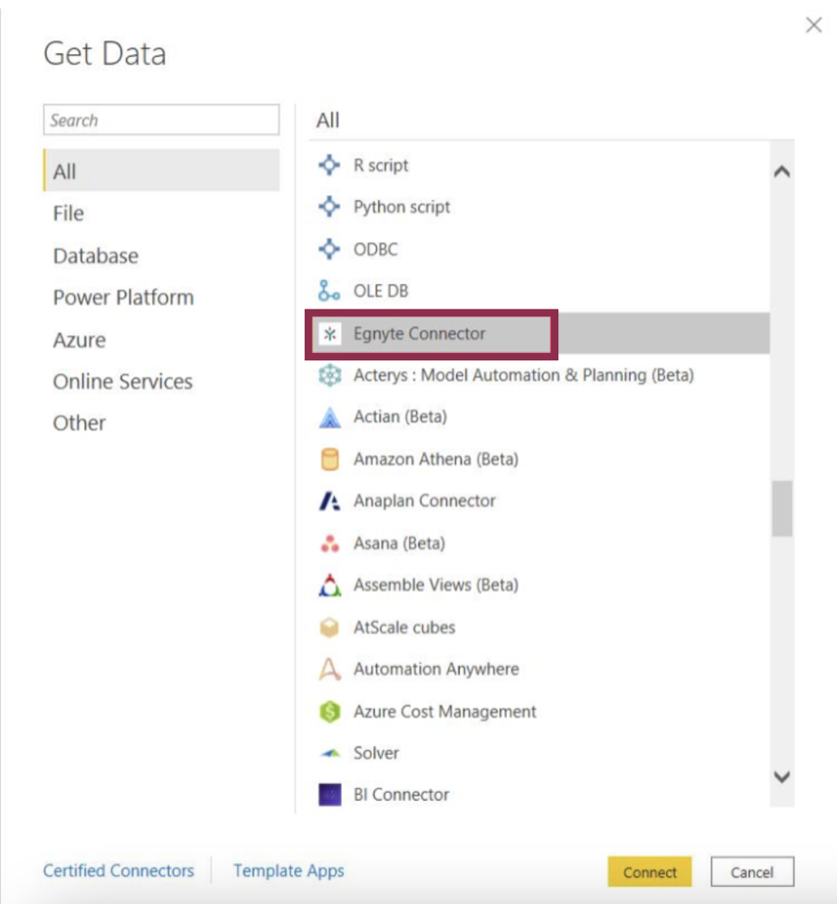The image size is (837, 904).
Task: Select the R script text
Action: 381,166
